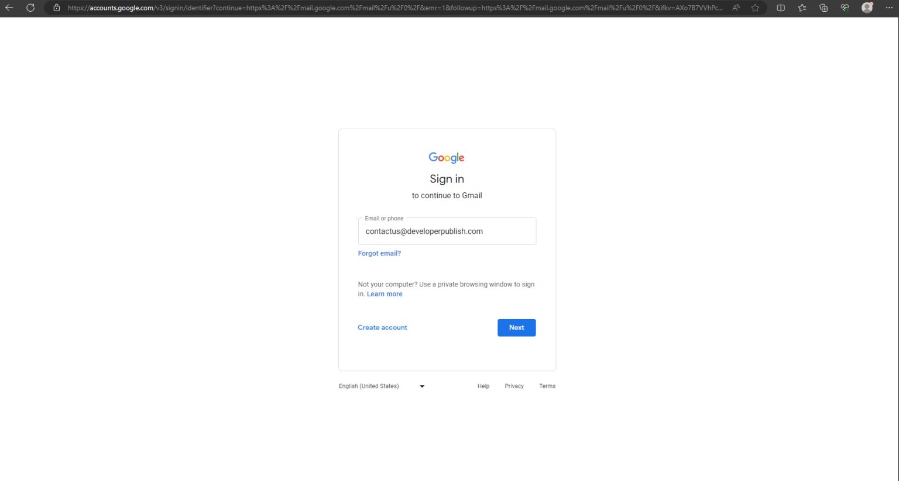Screen dimensions: 899x481
Task: Open the Split screen view
Action: tap(781, 8)
